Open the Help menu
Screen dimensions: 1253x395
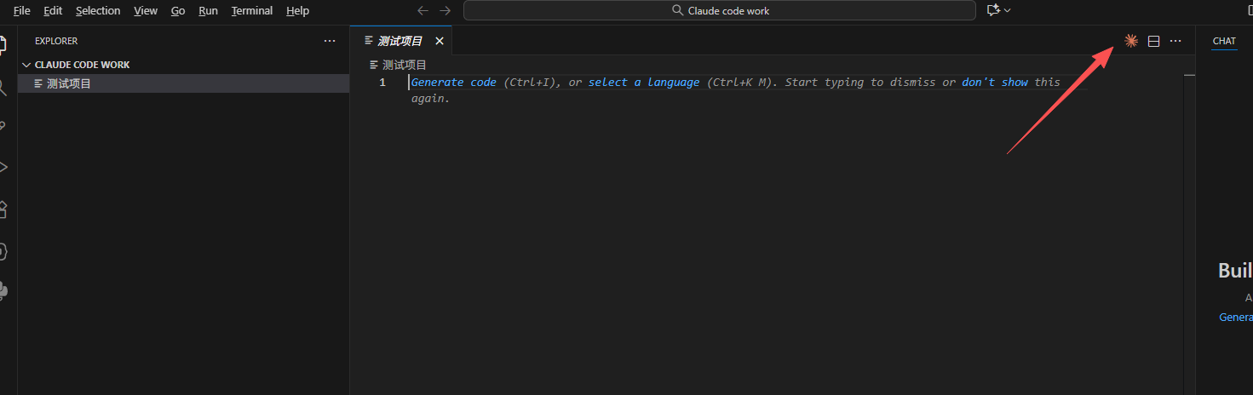click(298, 10)
